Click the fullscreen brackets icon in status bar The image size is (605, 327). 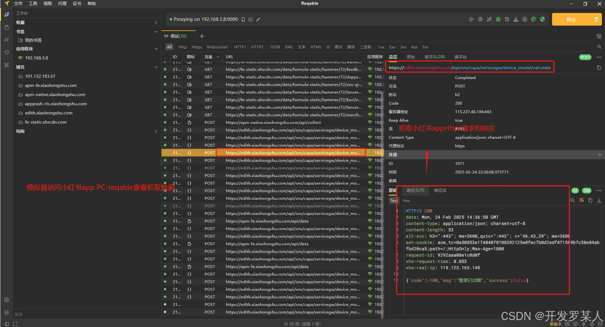(x=15, y=324)
